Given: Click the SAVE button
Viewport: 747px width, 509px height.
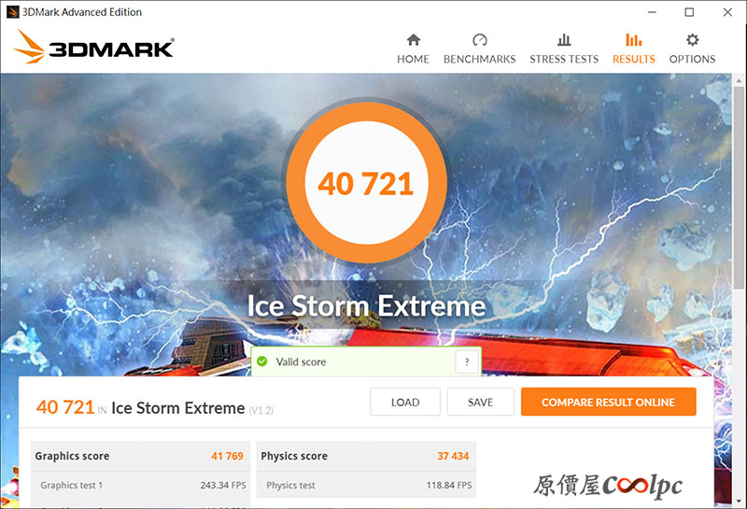Looking at the screenshot, I should pos(480,402).
